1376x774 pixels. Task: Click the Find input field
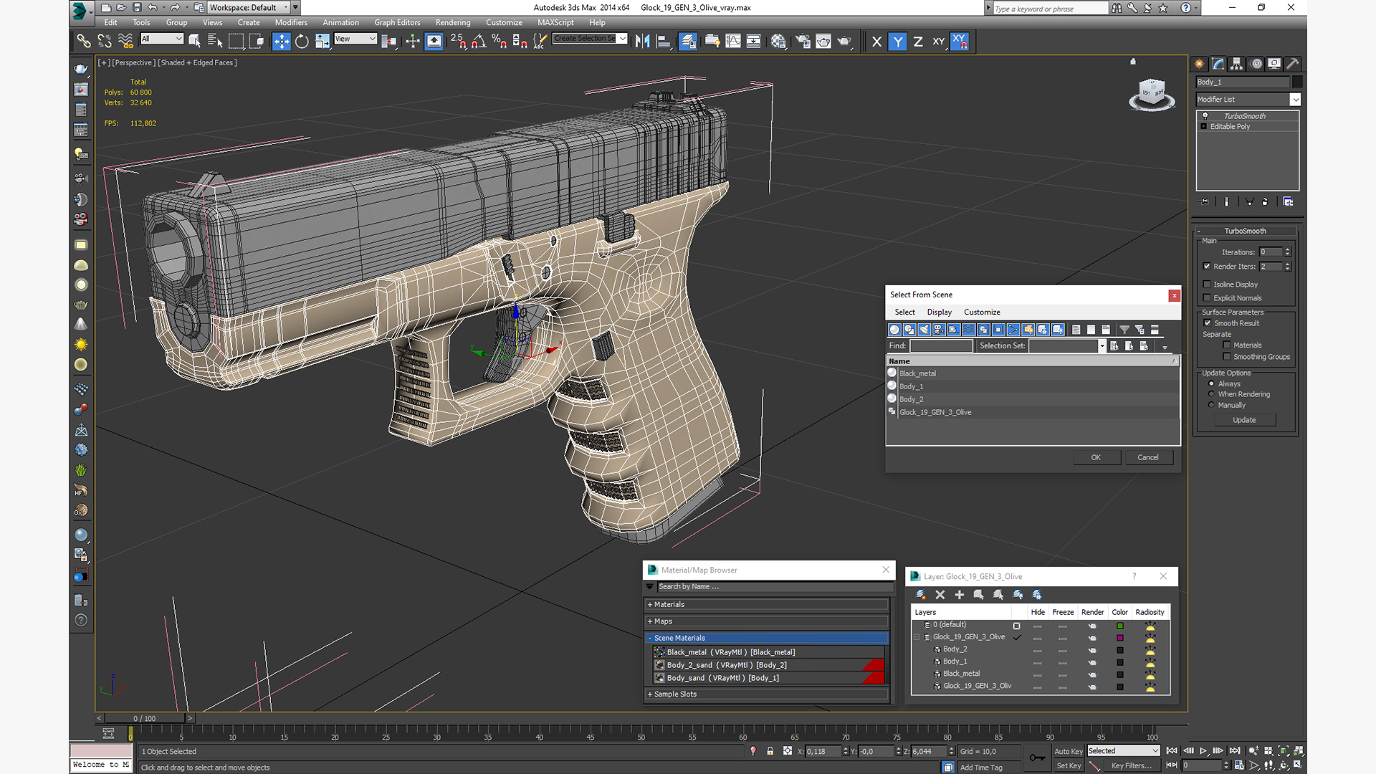tap(941, 345)
